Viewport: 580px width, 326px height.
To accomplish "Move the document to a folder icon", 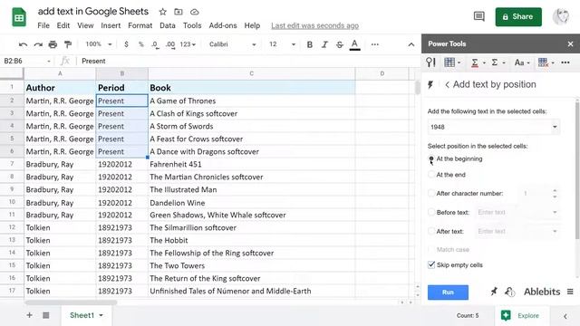I will pyautogui.click(x=179, y=12).
